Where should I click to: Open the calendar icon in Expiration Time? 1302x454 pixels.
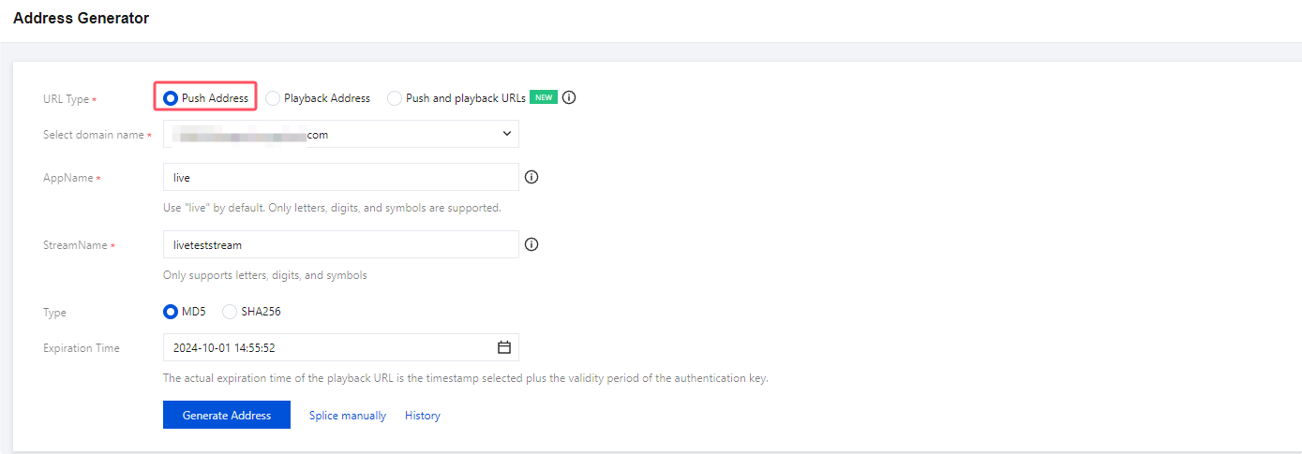pyautogui.click(x=503, y=347)
